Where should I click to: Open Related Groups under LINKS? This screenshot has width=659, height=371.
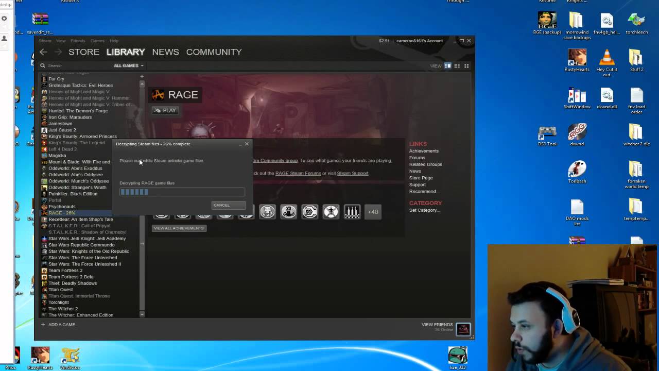(x=425, y=164)
